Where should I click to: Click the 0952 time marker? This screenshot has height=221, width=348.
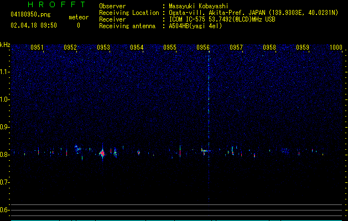(70, 48)
